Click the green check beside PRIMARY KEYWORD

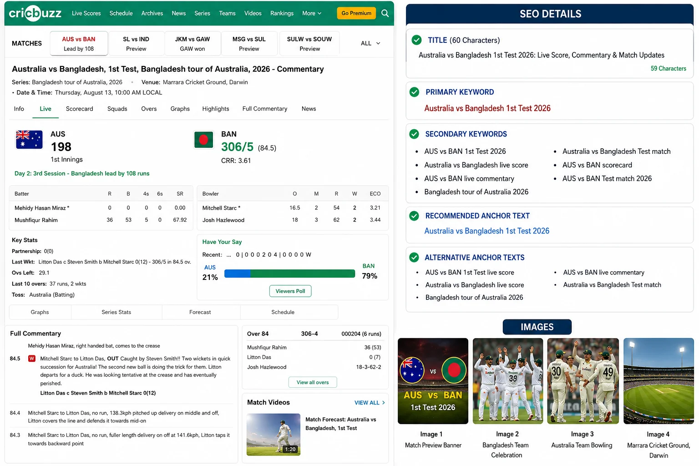414,92
